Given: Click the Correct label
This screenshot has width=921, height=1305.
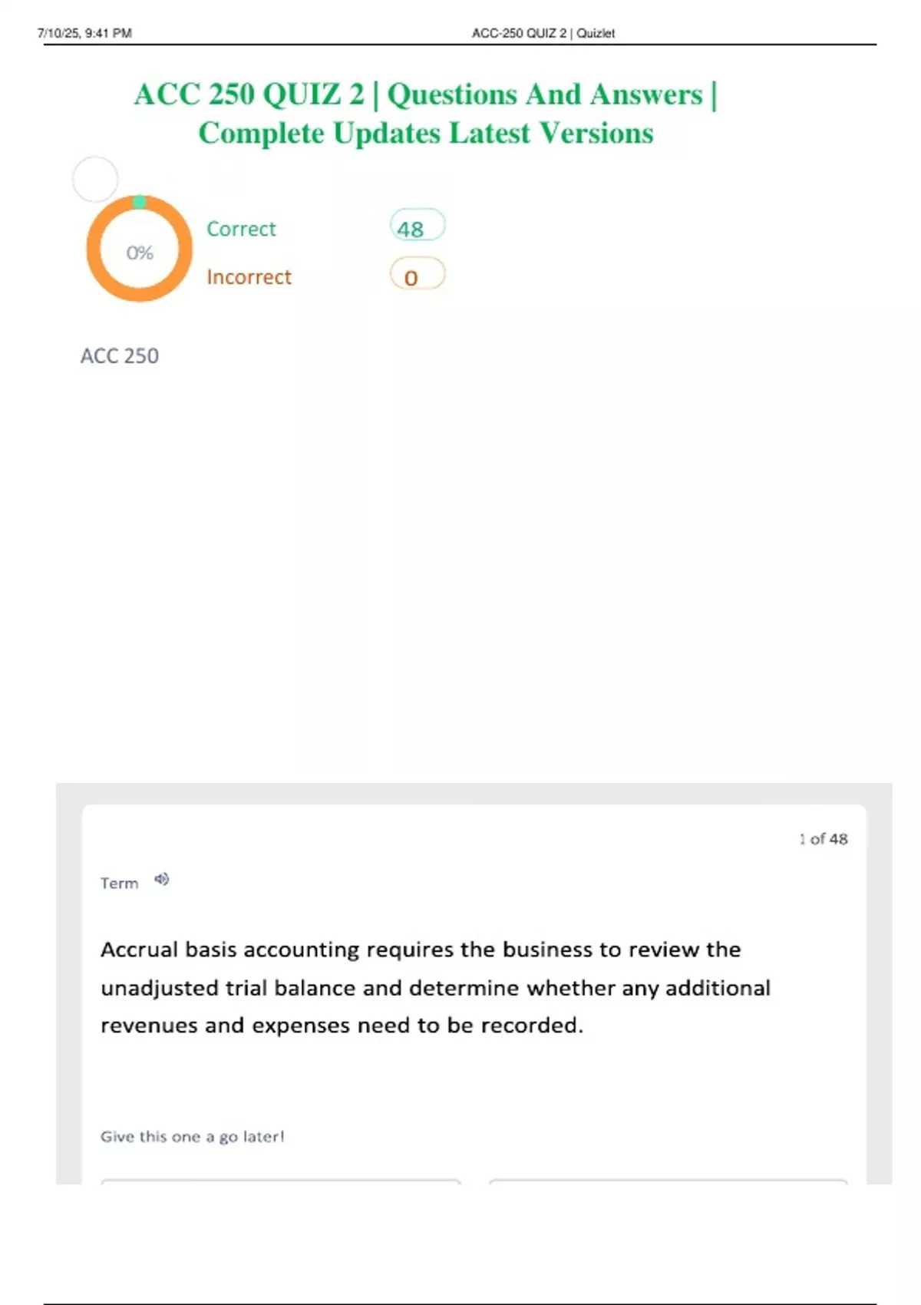Looking at the screenshot, I should [241, 229].
